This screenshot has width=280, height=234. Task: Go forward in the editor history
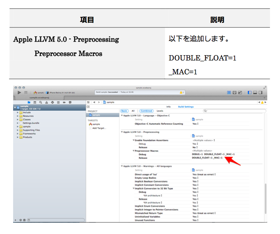(99, 102)
